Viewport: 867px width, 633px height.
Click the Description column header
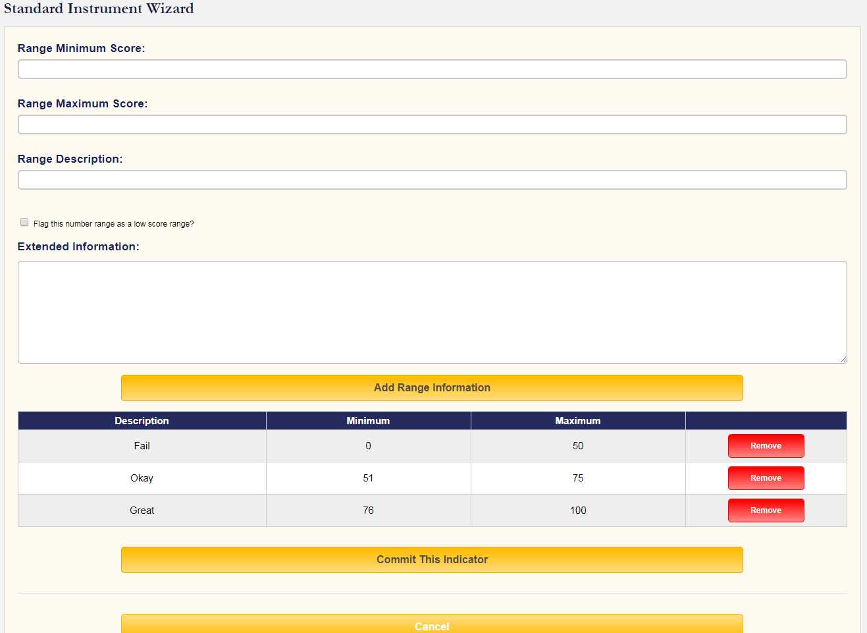coord(142,421)
